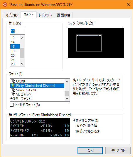Screen dimensions: 133x157
Task: Click the キャンセル button
Action: point(118,151)
